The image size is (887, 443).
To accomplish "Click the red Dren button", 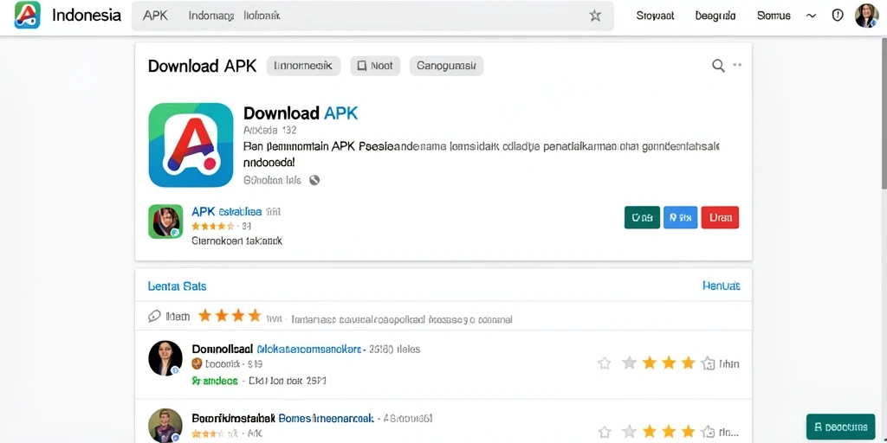I will [720, 217].
